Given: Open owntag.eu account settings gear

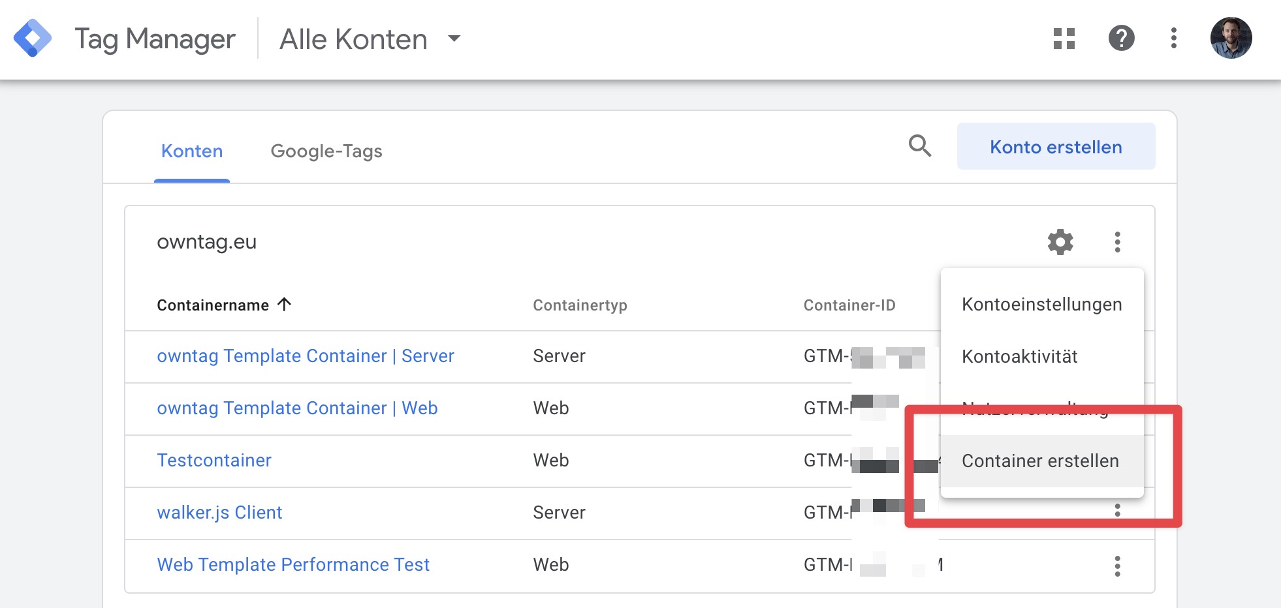Looking at the screenshot, I should point(1060,242).
